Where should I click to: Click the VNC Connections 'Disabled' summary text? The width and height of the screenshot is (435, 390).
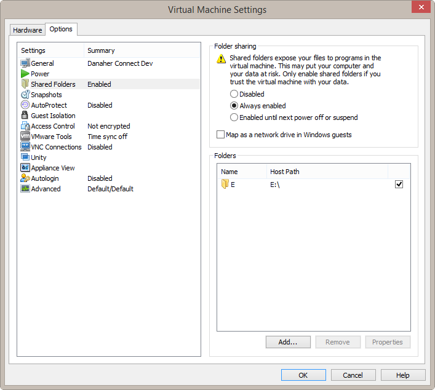click(x=100, y=147)
